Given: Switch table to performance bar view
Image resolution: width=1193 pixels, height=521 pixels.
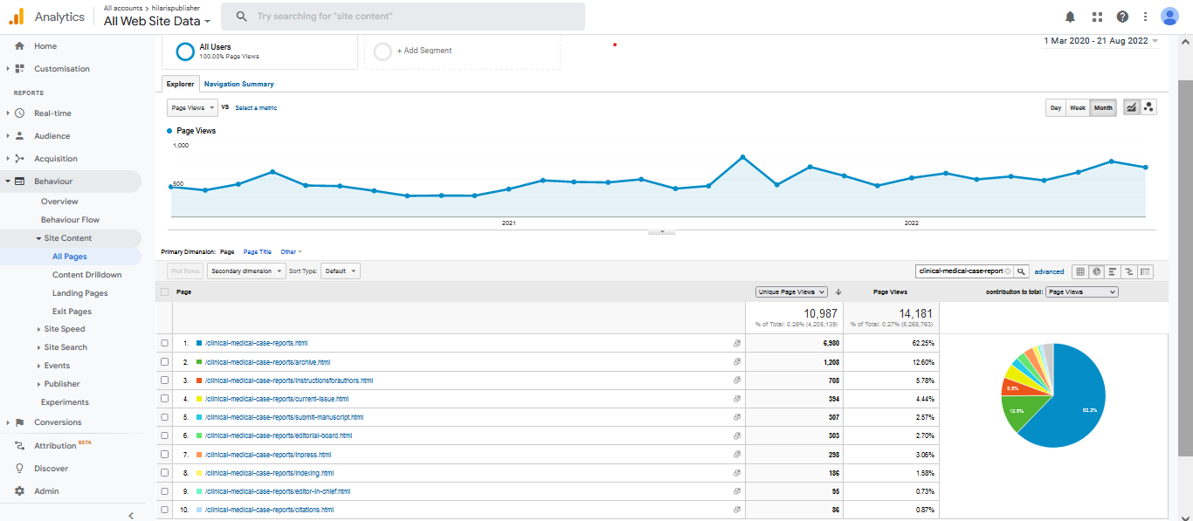Looking at the screenshot, I should 1113,271.
